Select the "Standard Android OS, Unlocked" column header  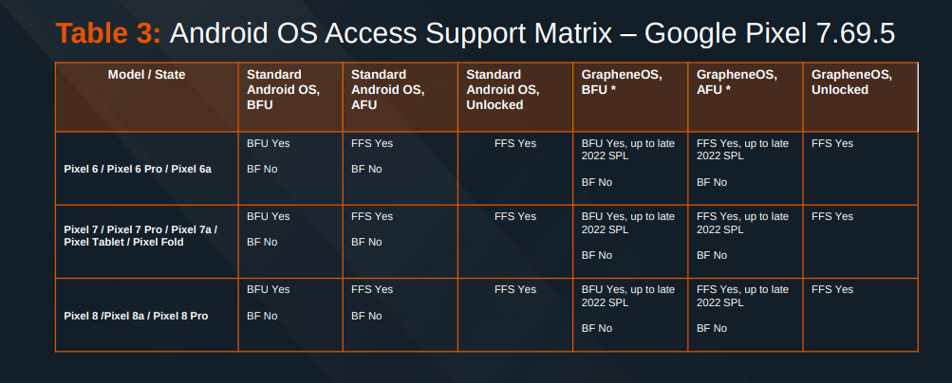pos(503,89)
